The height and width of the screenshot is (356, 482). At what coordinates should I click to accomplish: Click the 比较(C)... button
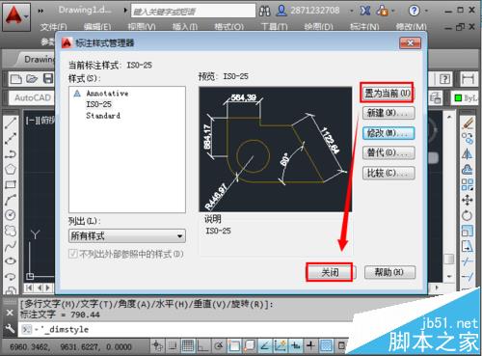[388, 173]
